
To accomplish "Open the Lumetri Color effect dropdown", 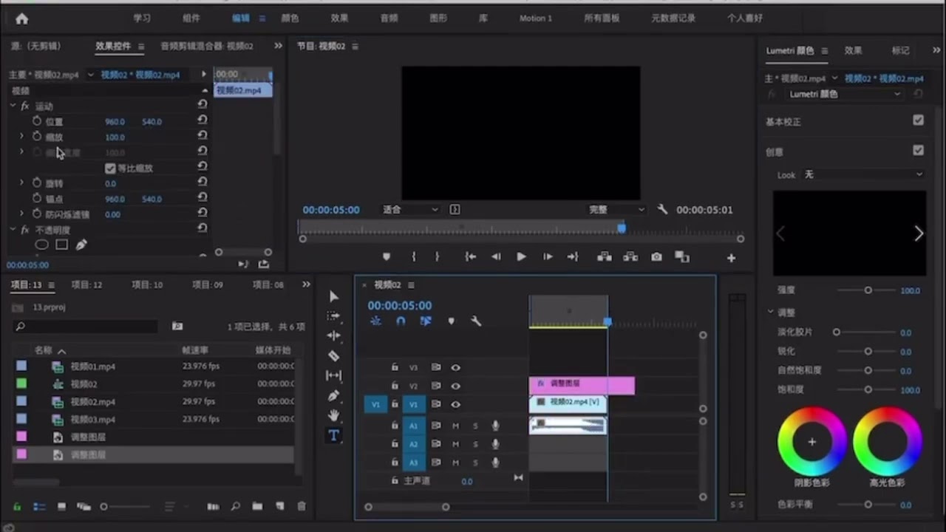I will [x=844, y=94].
